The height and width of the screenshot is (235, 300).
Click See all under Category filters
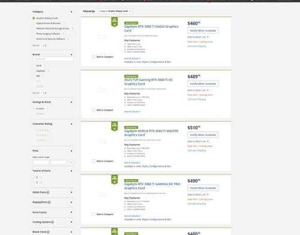36,46
